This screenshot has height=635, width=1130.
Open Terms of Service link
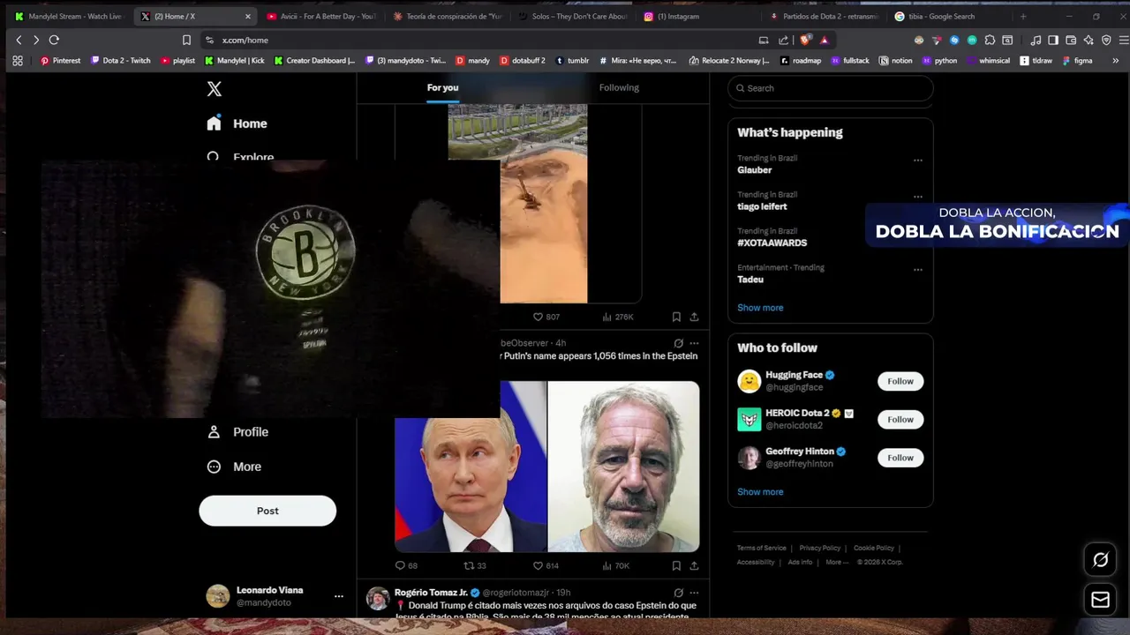click(761, 548)
